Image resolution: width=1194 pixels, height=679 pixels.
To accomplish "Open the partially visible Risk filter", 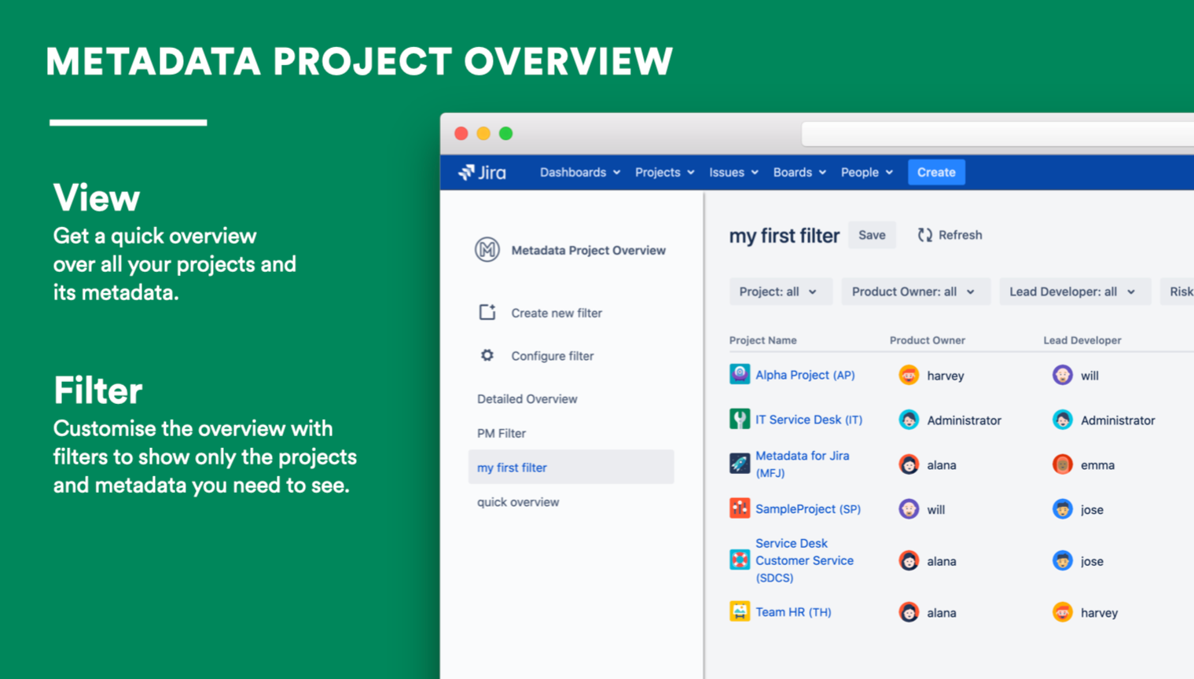I will [x=1179, y=292].
